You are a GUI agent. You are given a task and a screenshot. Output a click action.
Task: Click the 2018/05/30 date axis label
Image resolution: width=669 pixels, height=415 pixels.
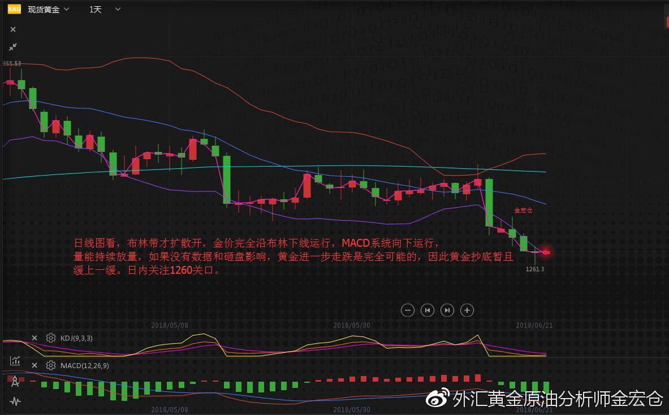[352, 325]
